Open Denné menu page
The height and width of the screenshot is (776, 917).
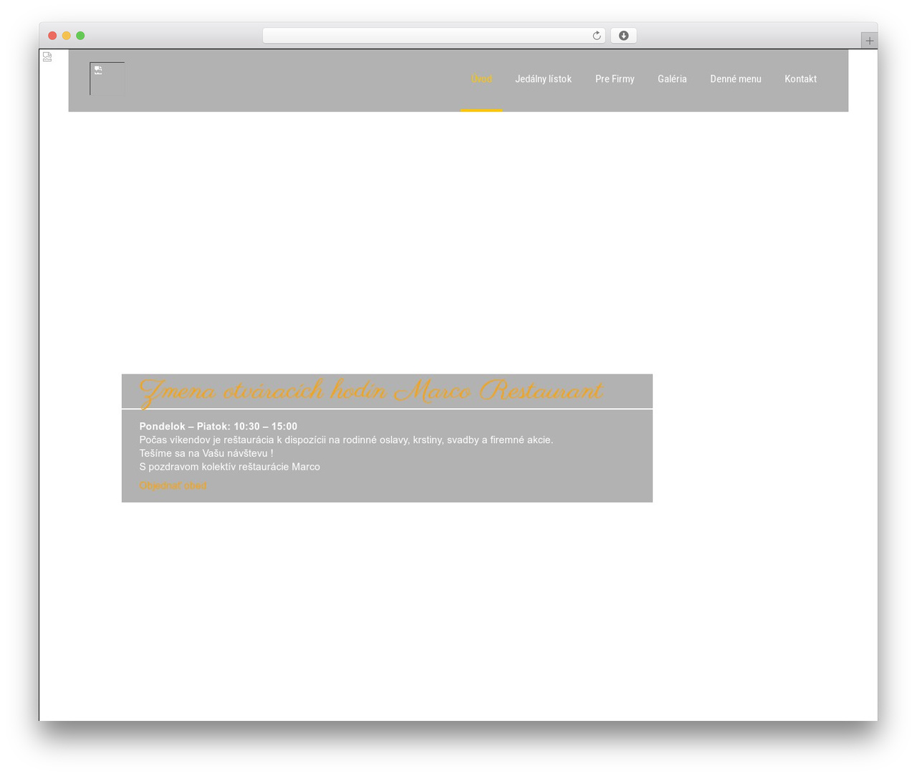[x=736, y=79]
